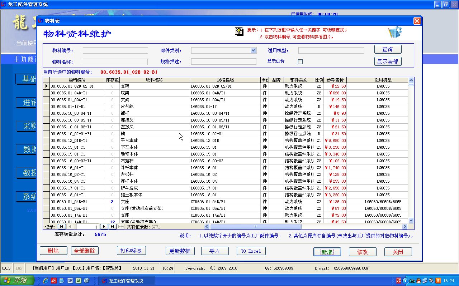
Task: Select the 皮带轮 material name cell
Action: coord(155,107)
